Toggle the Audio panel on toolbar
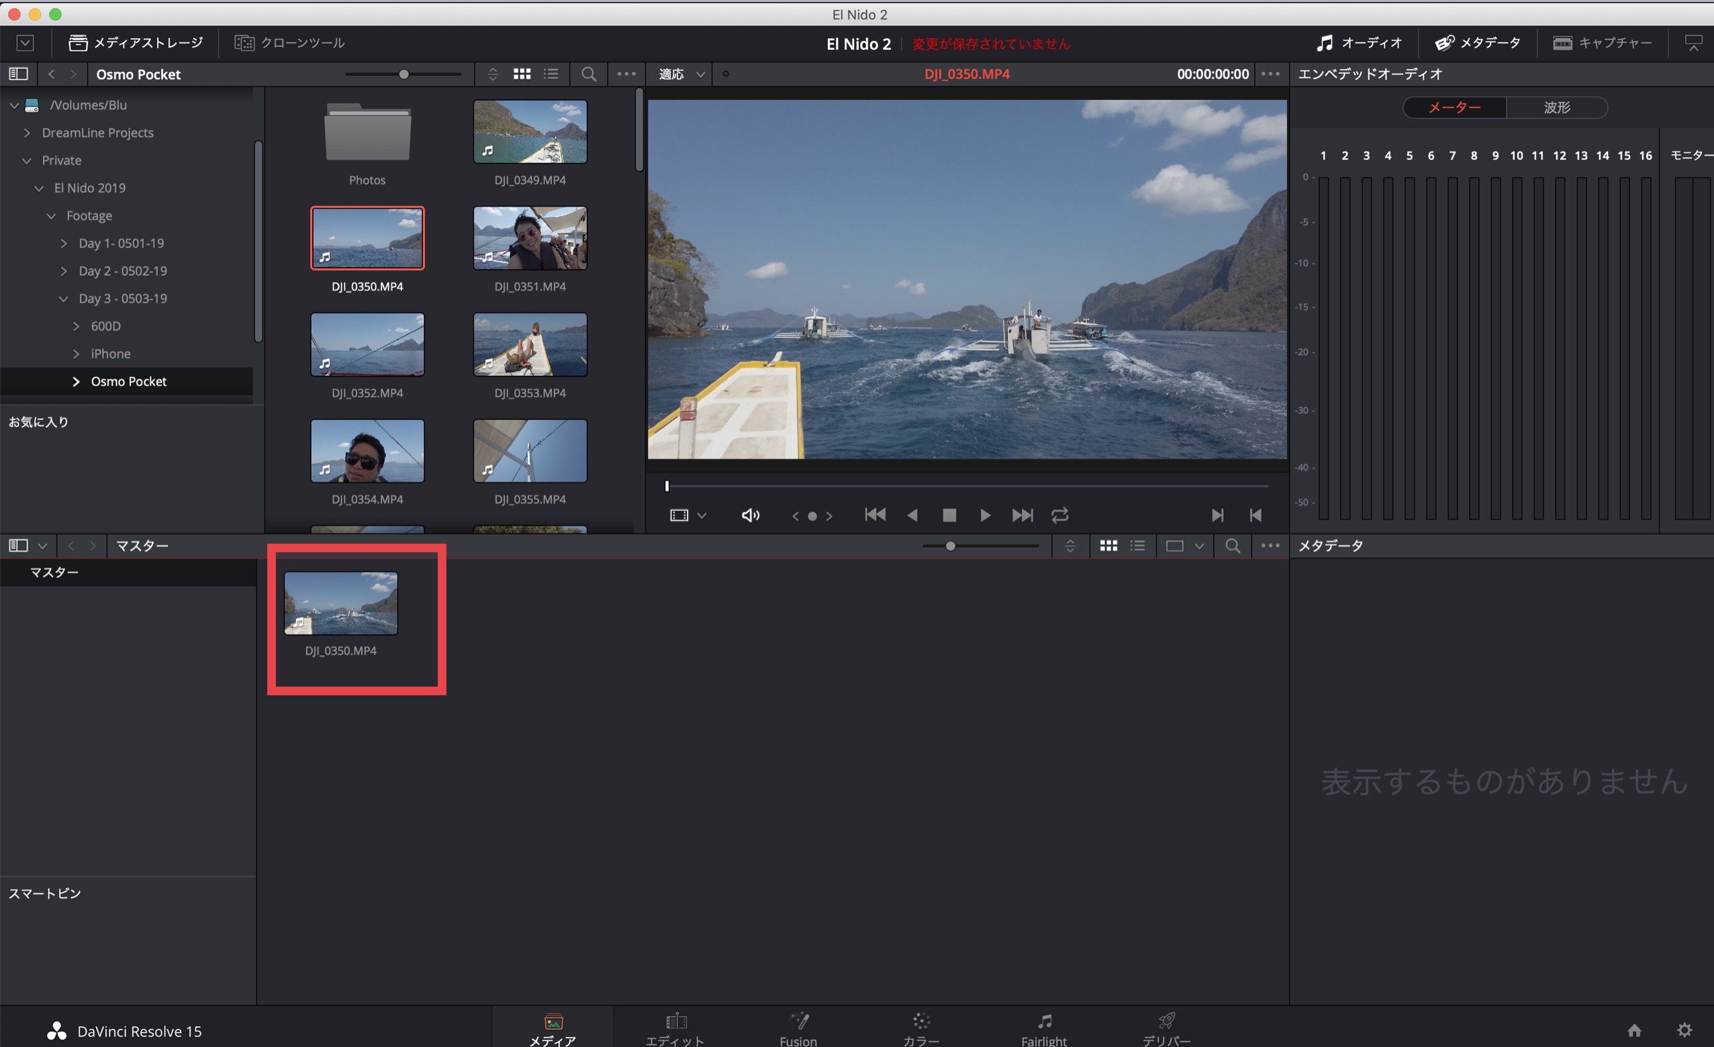The width and height of the screenshot is (1714, 1047). [x=1360, y=43]
